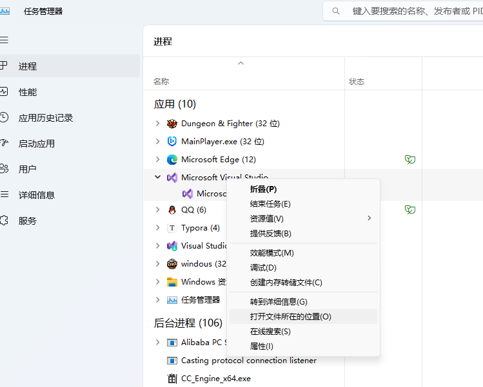Focus the search name, publisher or PID box
Viewport: 483px width, 387px height.
pos(404,12)
